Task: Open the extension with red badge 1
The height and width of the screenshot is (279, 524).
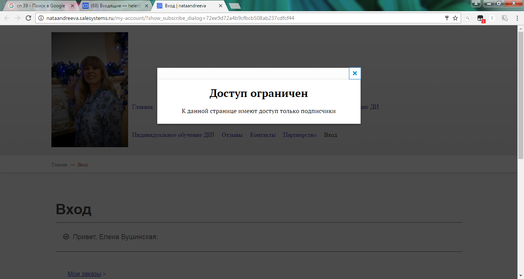Action: click(x=480, y=18)
